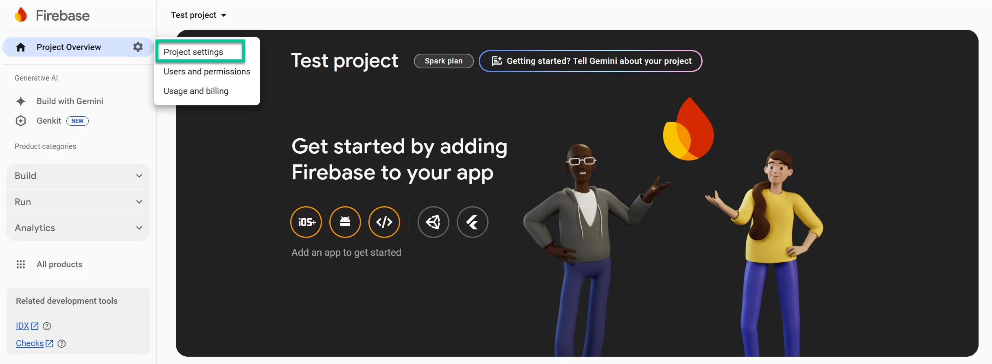992x364 pixels.
Task: Add an Android app using robot icon
Action: (x=345, y=222)
